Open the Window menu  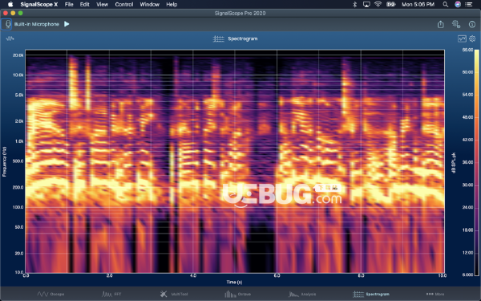point(149,4)
